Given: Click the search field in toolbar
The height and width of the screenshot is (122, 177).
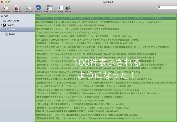Looking at the screenshot, I should pos(167,7).
